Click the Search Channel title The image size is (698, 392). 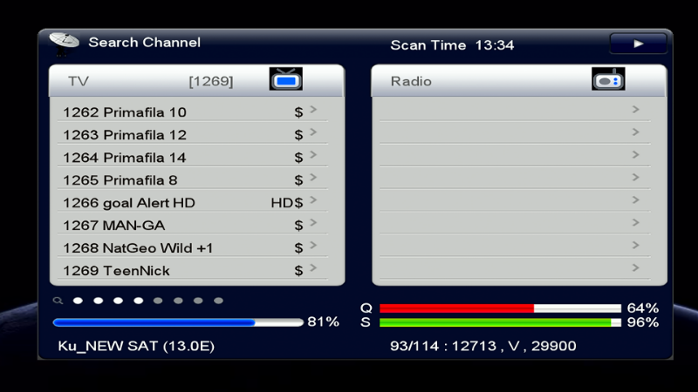tap(144, 42)
